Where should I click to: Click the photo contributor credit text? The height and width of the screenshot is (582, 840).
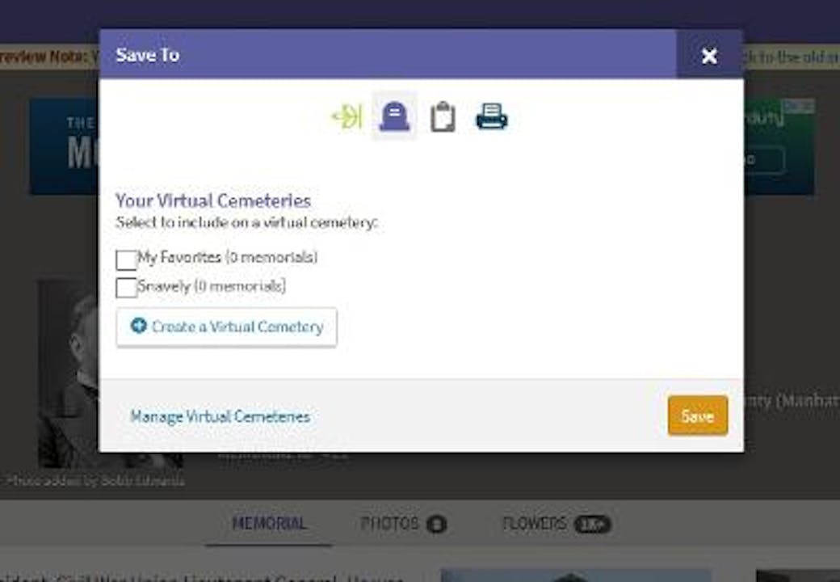[95, 480]
